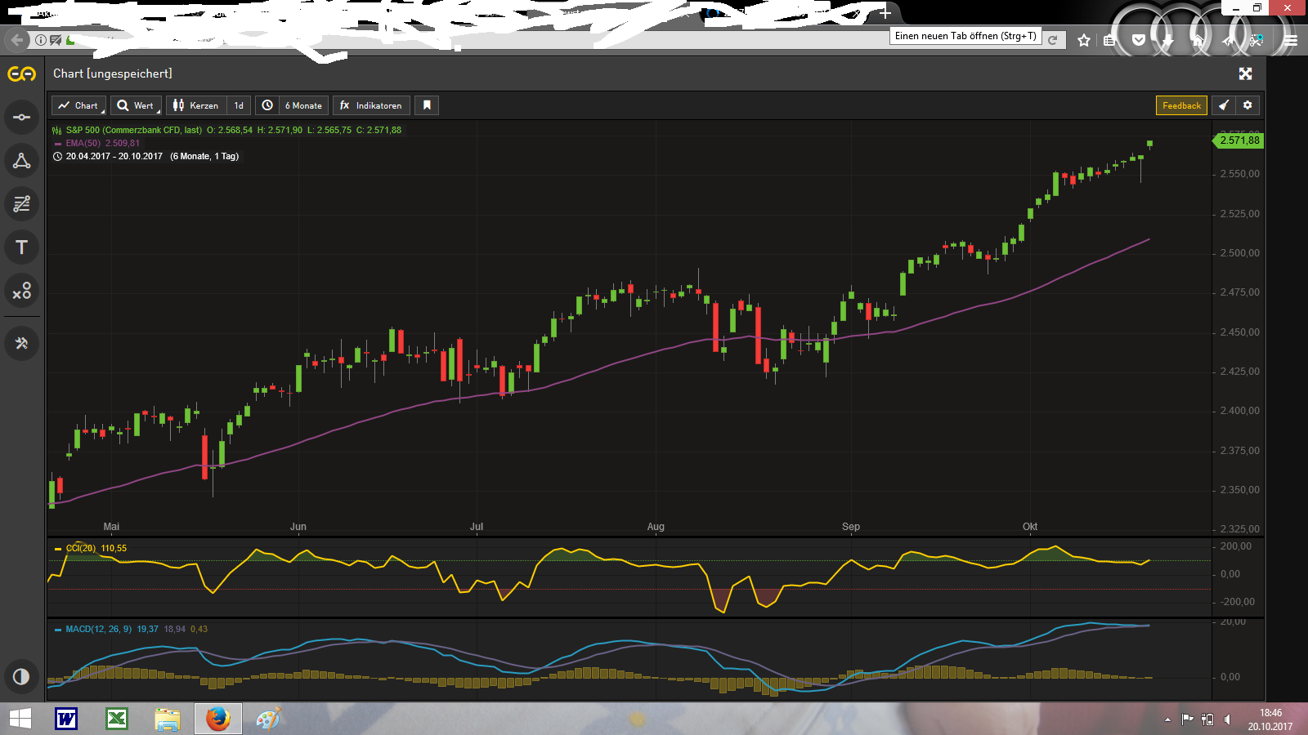1308x735 pixels.
Task: Click the MACD(12, 26, 9) indicator legend
Action: [98, 629]
